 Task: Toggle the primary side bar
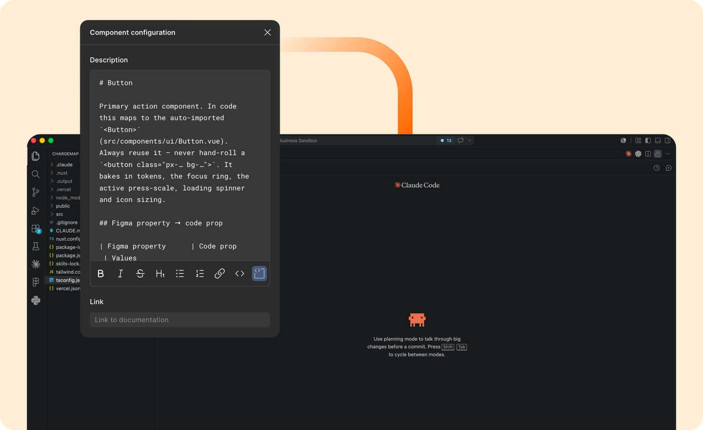point(648,140)
